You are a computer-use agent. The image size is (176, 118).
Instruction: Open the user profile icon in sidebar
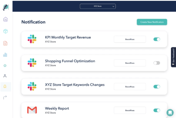(5, 76)
